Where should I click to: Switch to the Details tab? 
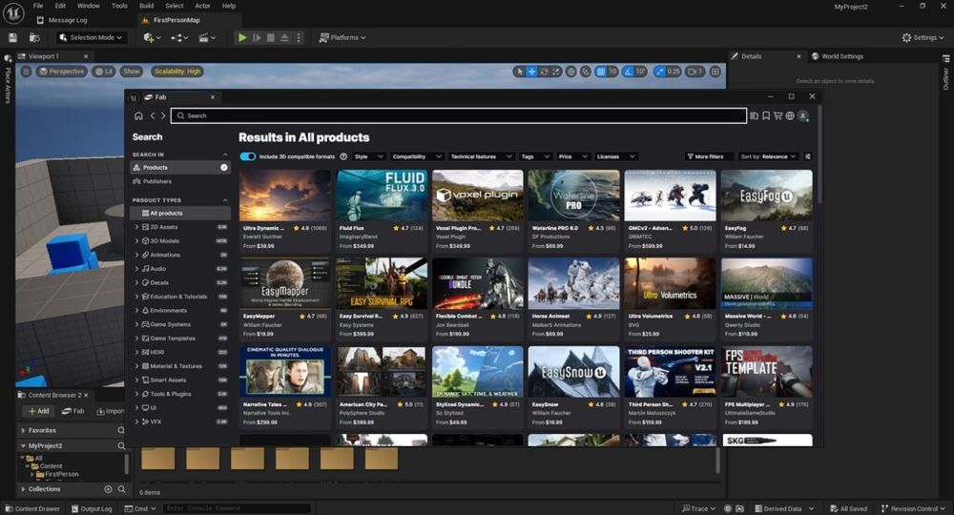coord(751,56)
